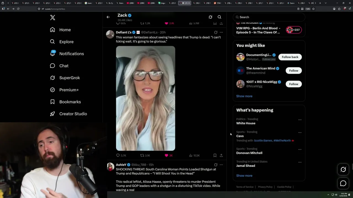Share Defiant L's post
The width and height of the screenshot is (353, 198).
point(221,155)
